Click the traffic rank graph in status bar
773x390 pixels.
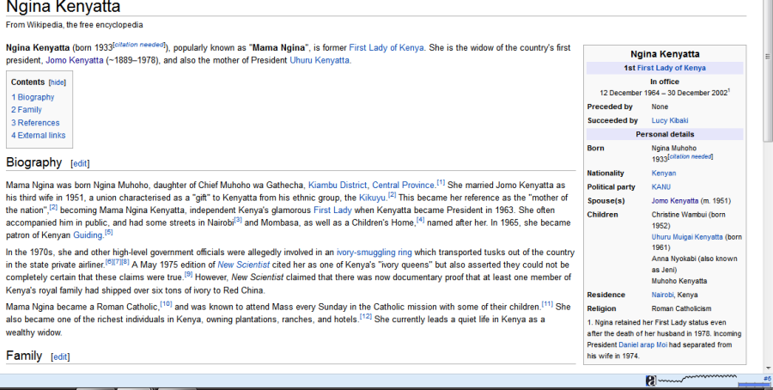(697, 379)
